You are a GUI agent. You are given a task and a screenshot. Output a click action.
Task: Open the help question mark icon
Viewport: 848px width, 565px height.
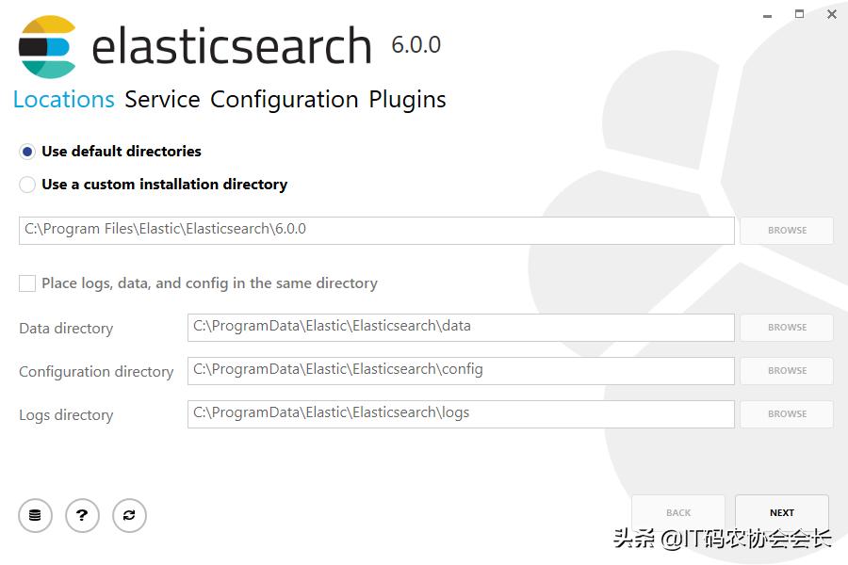(82, 515)
